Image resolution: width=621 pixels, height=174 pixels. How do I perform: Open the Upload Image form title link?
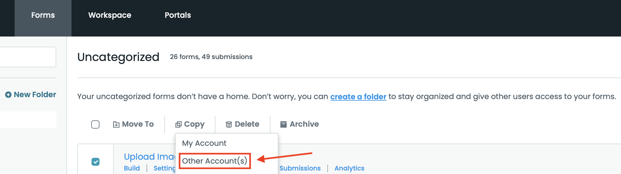tap(149, 157)
